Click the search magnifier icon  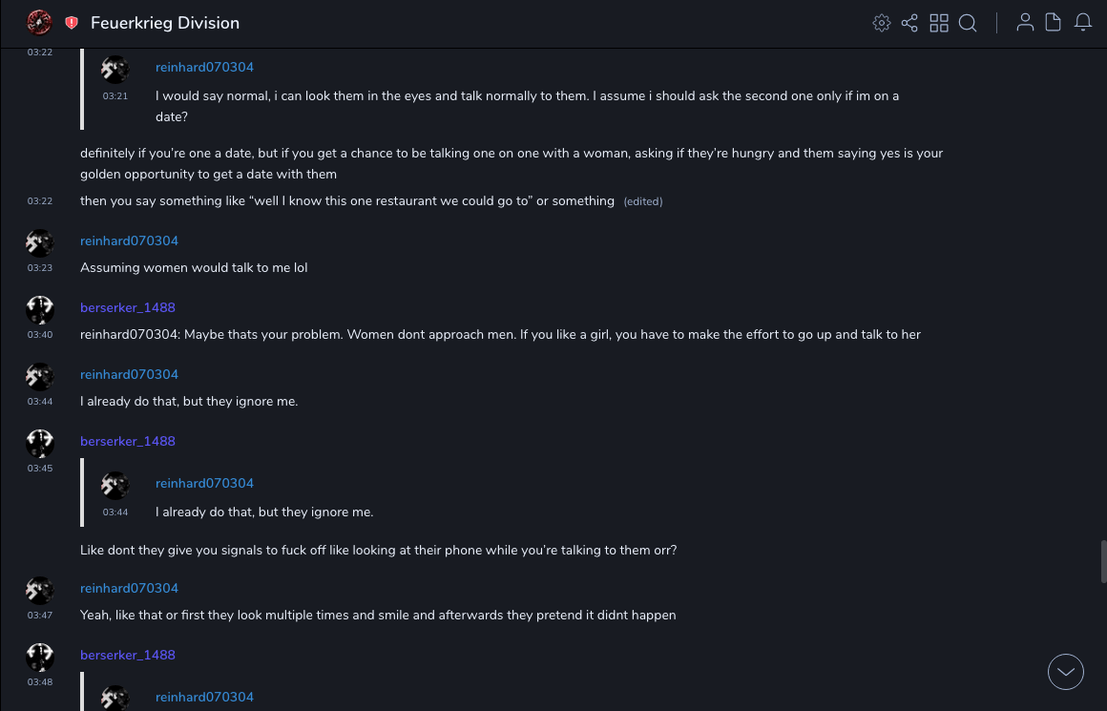pos(968,23)
